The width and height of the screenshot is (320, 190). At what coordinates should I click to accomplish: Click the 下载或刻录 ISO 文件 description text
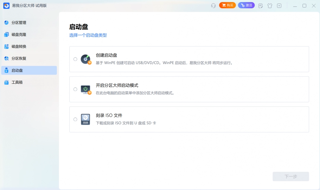coord(126,123)
